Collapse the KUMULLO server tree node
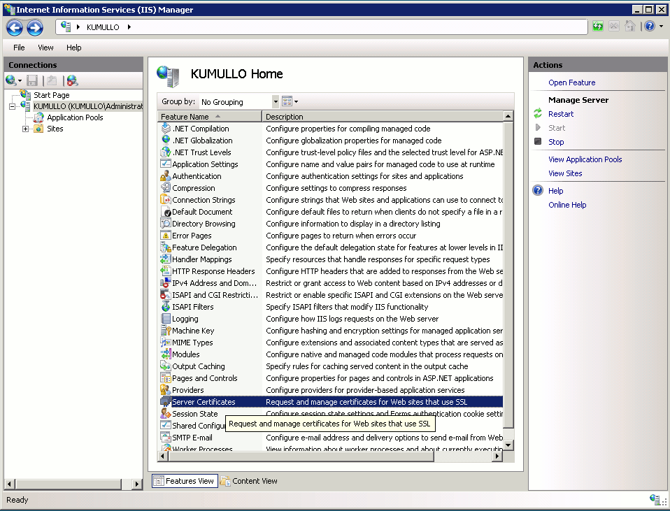 12,106
